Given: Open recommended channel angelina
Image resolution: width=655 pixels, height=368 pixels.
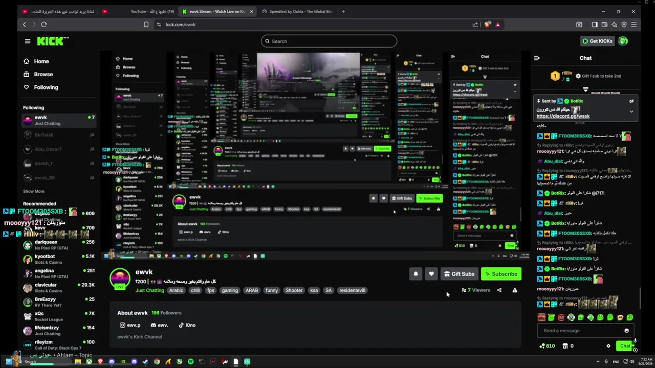Looking at the screenshot, I should pos(58,273).
